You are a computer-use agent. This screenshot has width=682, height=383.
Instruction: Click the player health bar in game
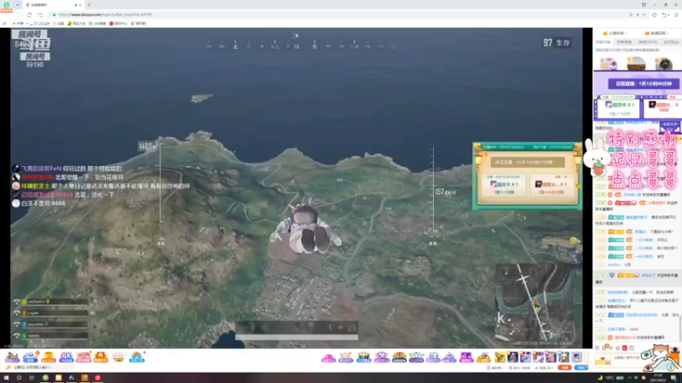click(x=297, y=337)
